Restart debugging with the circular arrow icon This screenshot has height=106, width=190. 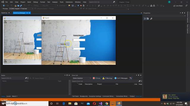pyautogui.click(x=84, y=6)
